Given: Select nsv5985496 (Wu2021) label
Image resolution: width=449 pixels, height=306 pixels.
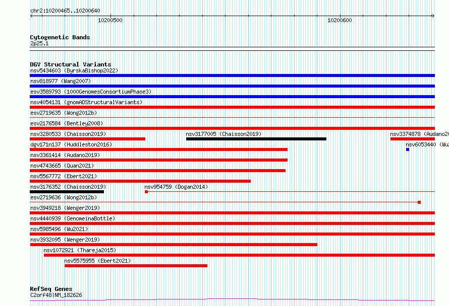Looking at the screenshot, I should tap(59, 229).
